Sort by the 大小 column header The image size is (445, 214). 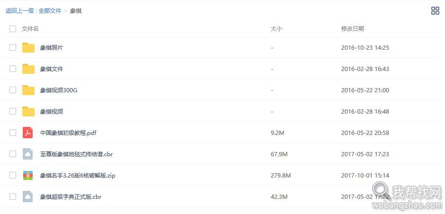(276, 29)
